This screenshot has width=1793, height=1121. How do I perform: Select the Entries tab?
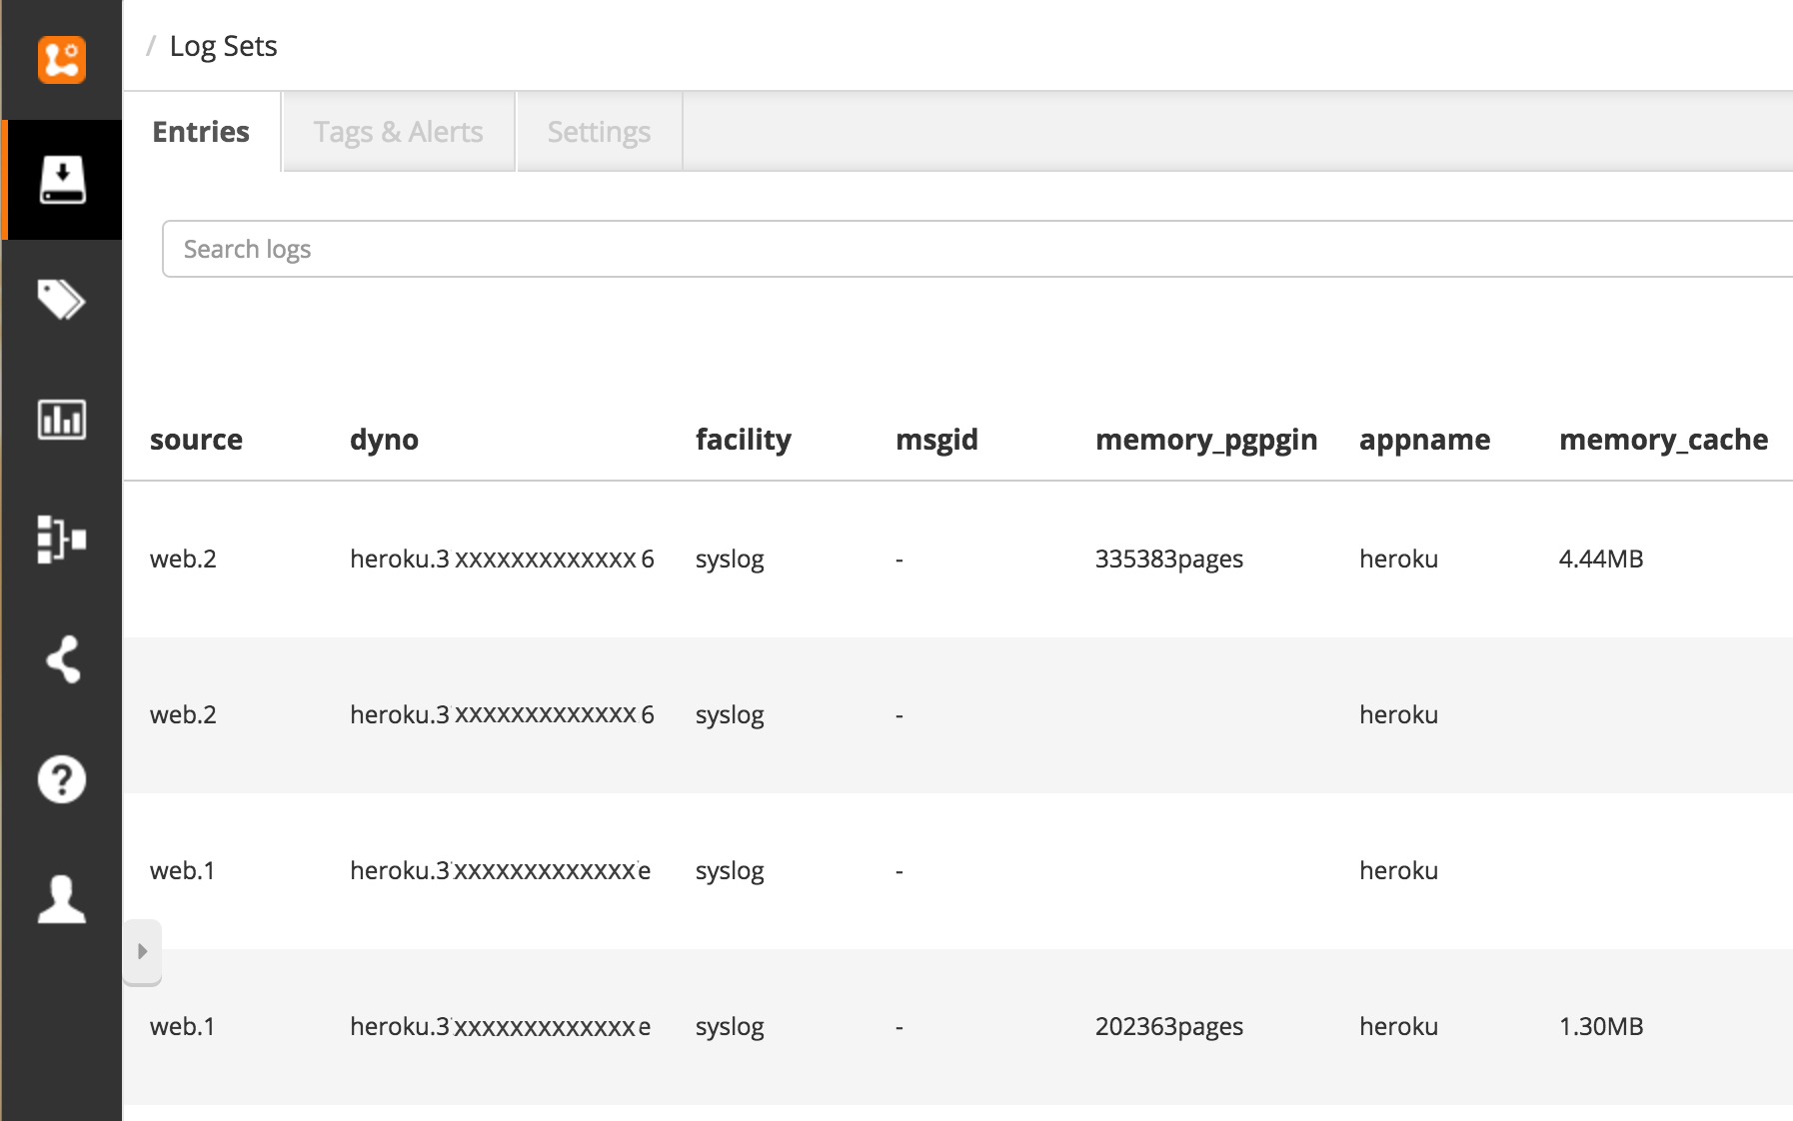pyautogui.click(x=201, y=132)
